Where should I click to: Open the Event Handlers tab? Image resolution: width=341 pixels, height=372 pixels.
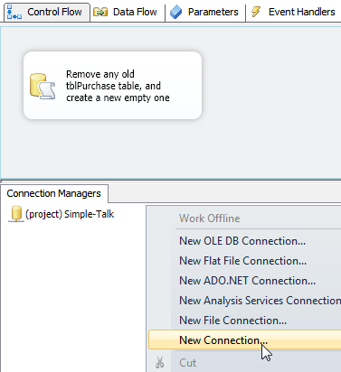point(294,12)
